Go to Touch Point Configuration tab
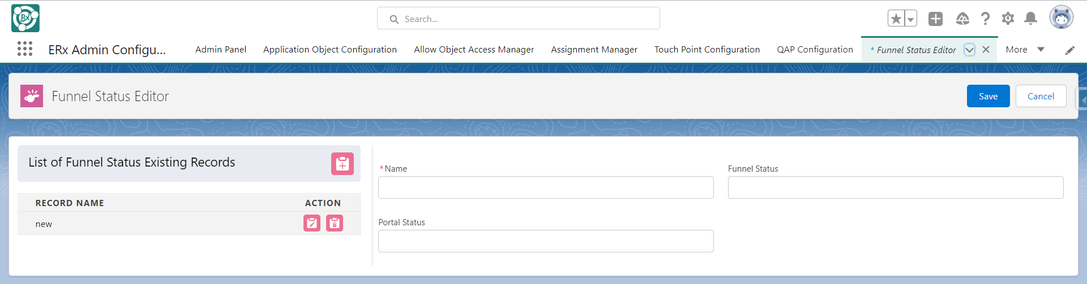Image resolution: width=1087 pixels, height=284 pixels. tap(707, 50)
